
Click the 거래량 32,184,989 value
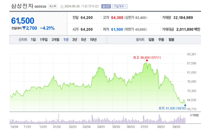click(183, 18)
